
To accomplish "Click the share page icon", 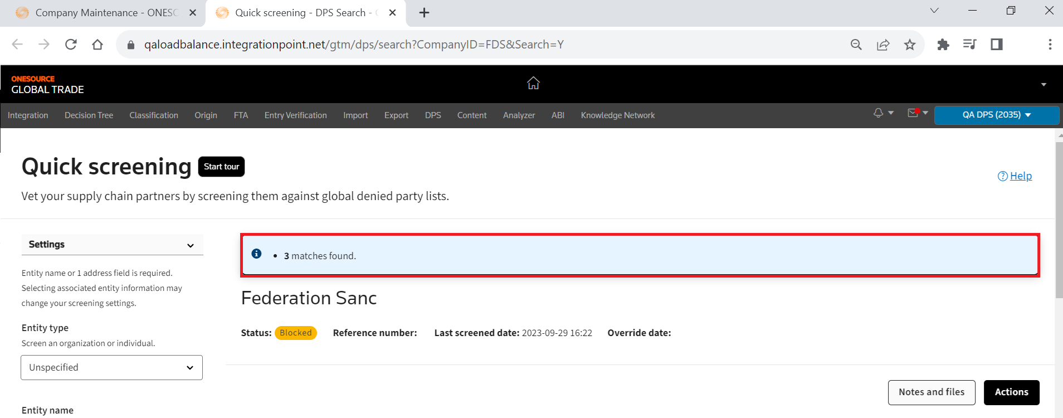I will [883, 45].
